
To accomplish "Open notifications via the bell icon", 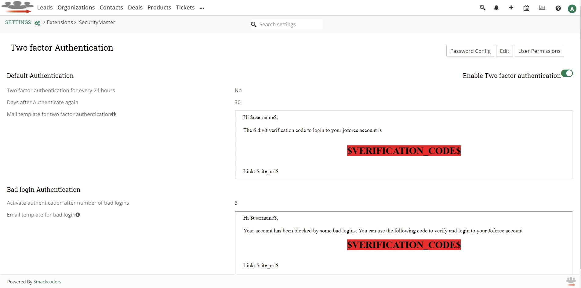I will (496, 8).
